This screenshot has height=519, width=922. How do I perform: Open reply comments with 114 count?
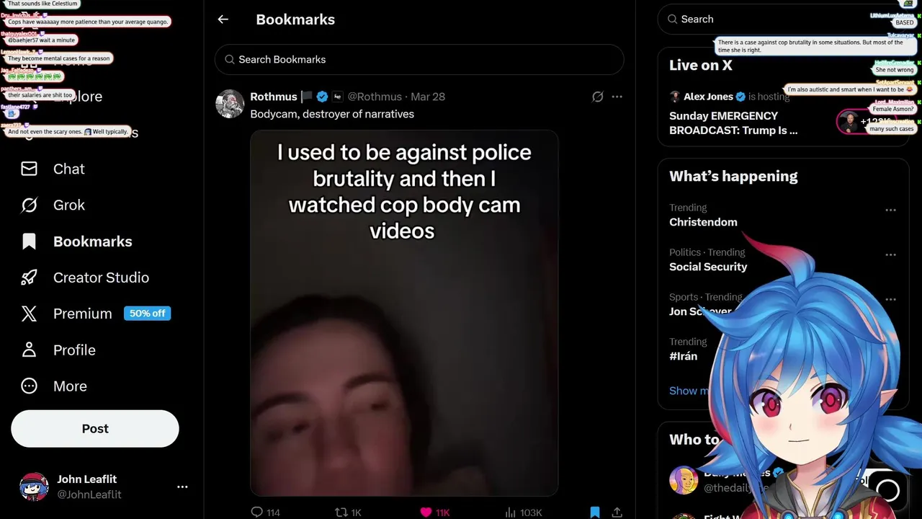265,513
